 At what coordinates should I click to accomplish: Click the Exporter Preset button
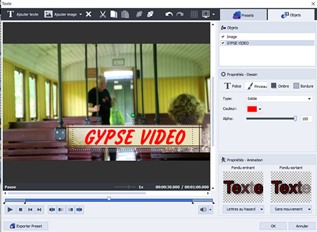click(x=26, y=226)
